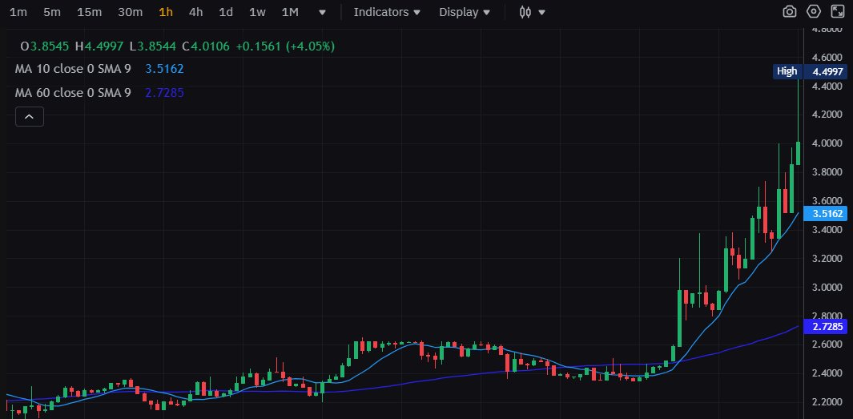Switch to 30m interval
This screenshot has width=853, height=419.
point(130,12)
